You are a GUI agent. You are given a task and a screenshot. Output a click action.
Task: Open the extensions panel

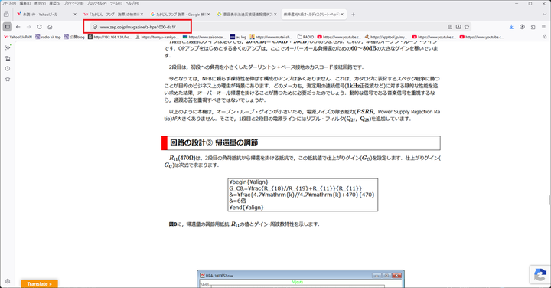[x=533, y=27]
